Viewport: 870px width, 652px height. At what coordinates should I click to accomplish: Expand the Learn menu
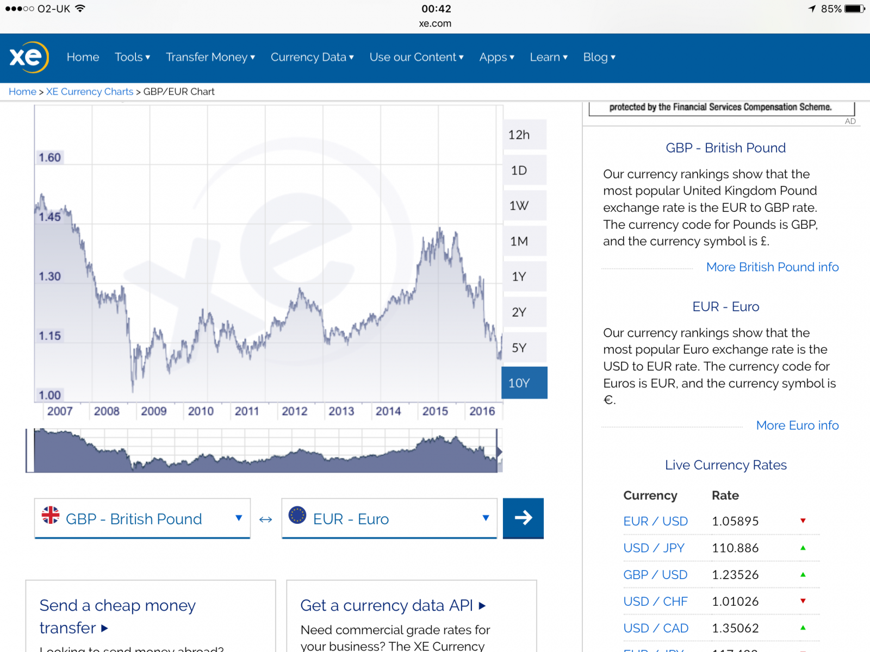click(x=549, y=57)
